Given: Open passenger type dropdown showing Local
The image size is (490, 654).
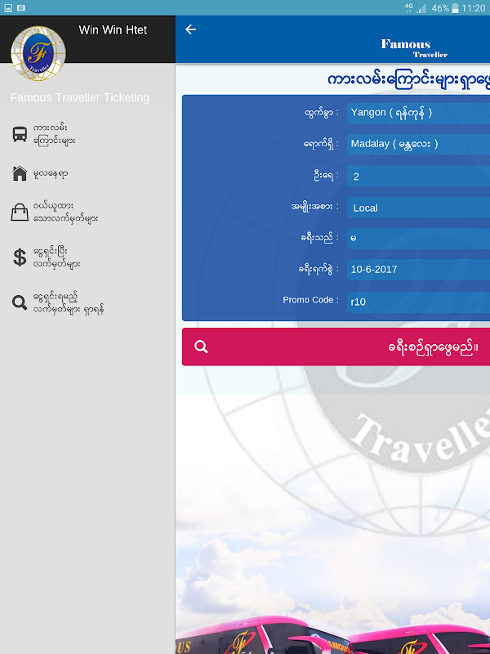Looking at the screenshot, I should (x=418, y=208).
